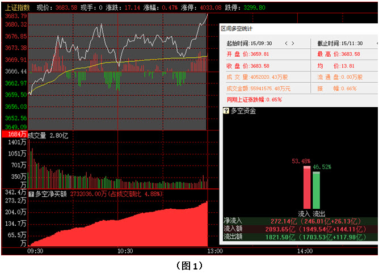Click the 收盘价 3683.58 row
Viewport: 379px width, 278px height.
pos(248,66)
